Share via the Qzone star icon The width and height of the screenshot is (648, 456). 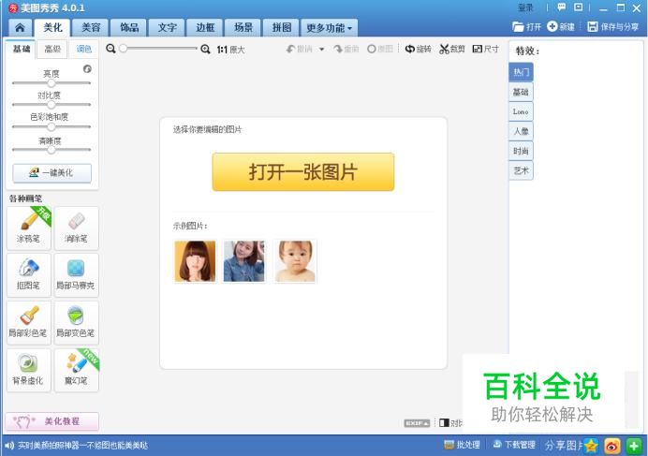point(592,446)
